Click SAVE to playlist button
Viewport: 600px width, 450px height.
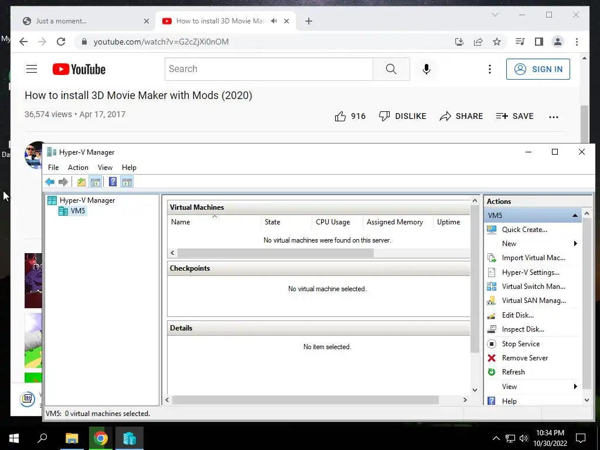pos(514,117)
